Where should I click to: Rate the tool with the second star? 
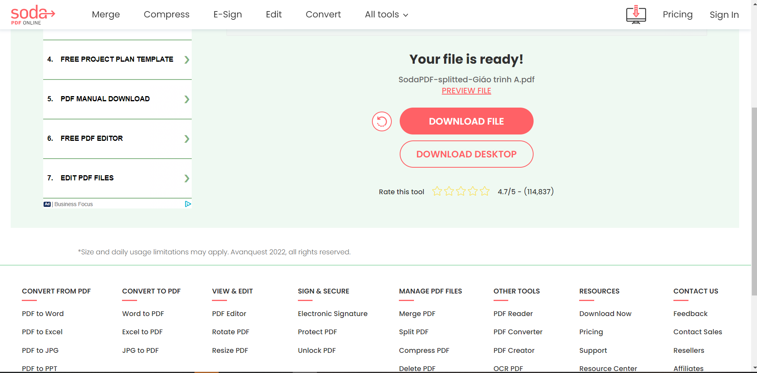click(449, 191)
